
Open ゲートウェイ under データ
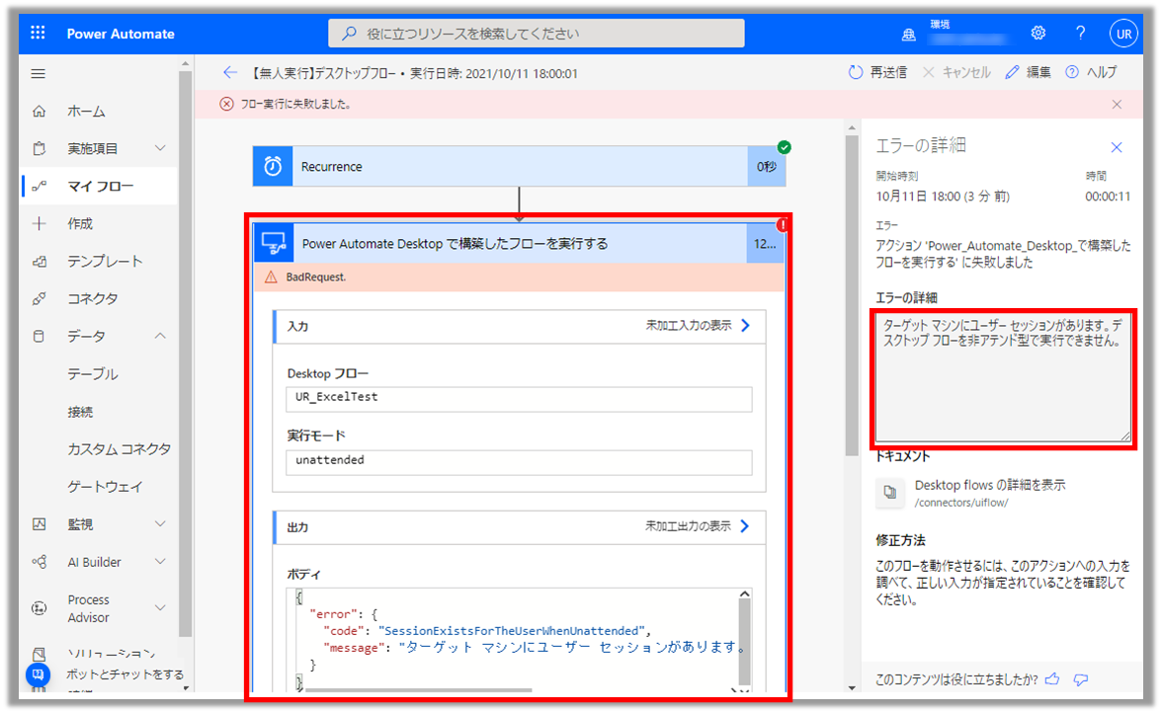click(105, 487)
